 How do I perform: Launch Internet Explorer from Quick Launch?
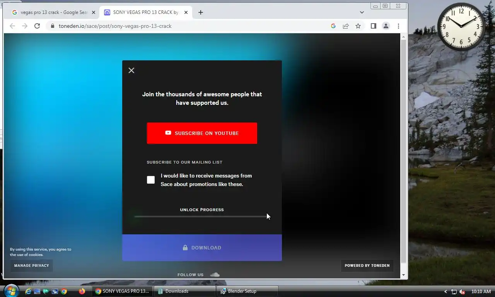pyautogui.click(x=28, y=291)
